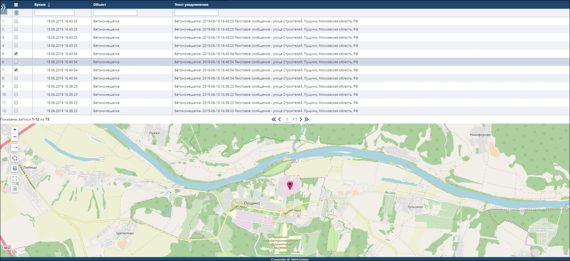Screen dimensions: 570x261
Task: Select time cell in row 1
Action: coord(62,21)
